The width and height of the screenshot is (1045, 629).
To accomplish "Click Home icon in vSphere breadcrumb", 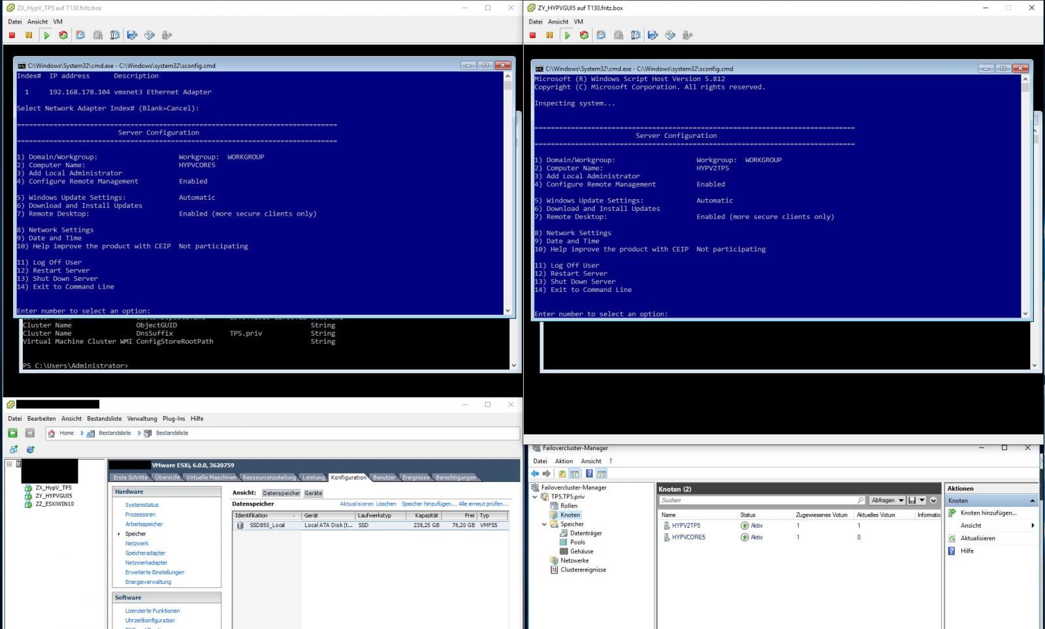I will (51, 433).
